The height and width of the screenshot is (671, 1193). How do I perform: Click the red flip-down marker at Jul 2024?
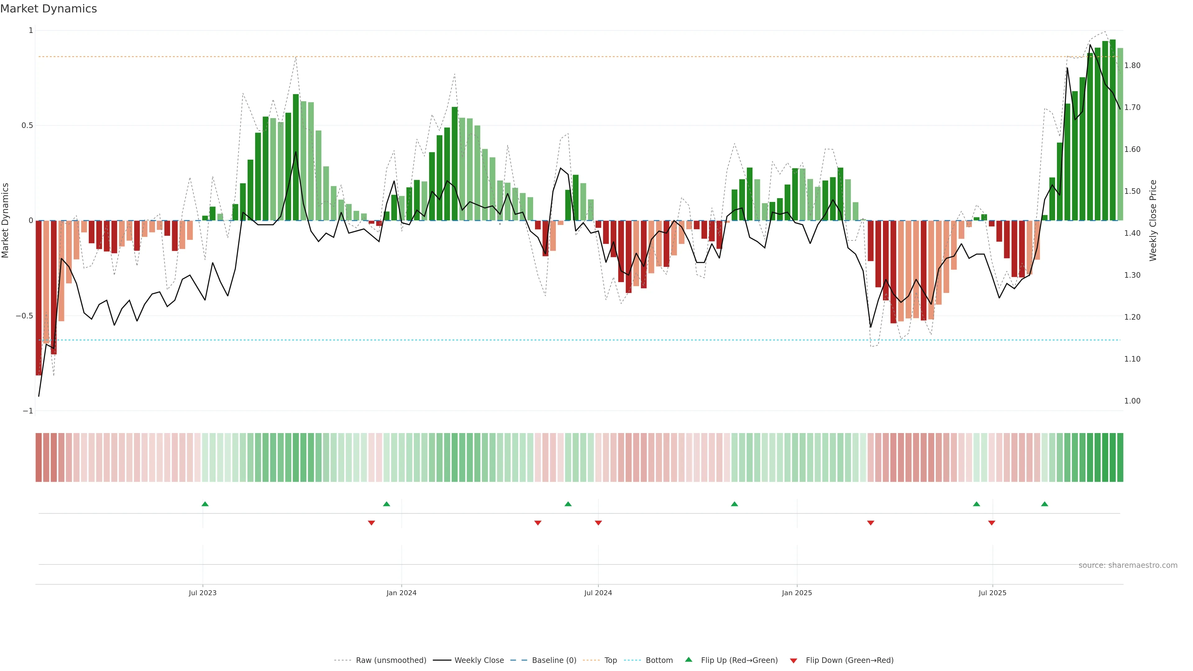(598, 523)
